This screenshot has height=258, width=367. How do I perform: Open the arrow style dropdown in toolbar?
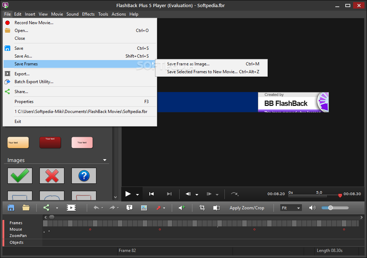point(164,208)
